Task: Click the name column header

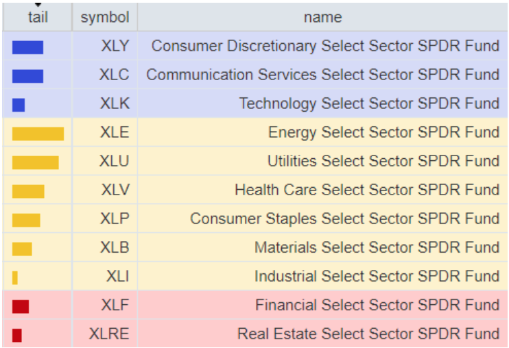Action: click(322, 17)
